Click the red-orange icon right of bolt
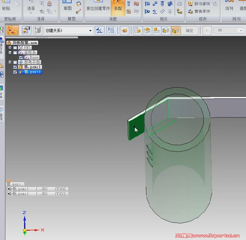The height and width of the screenshot is (240, 246). (136, 4)
